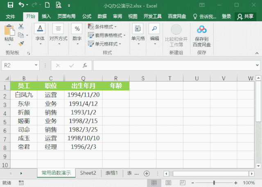Click the next sheet navigation arrow
The height and width of the screenshot is (187, 262).
[x=21, y=173]
